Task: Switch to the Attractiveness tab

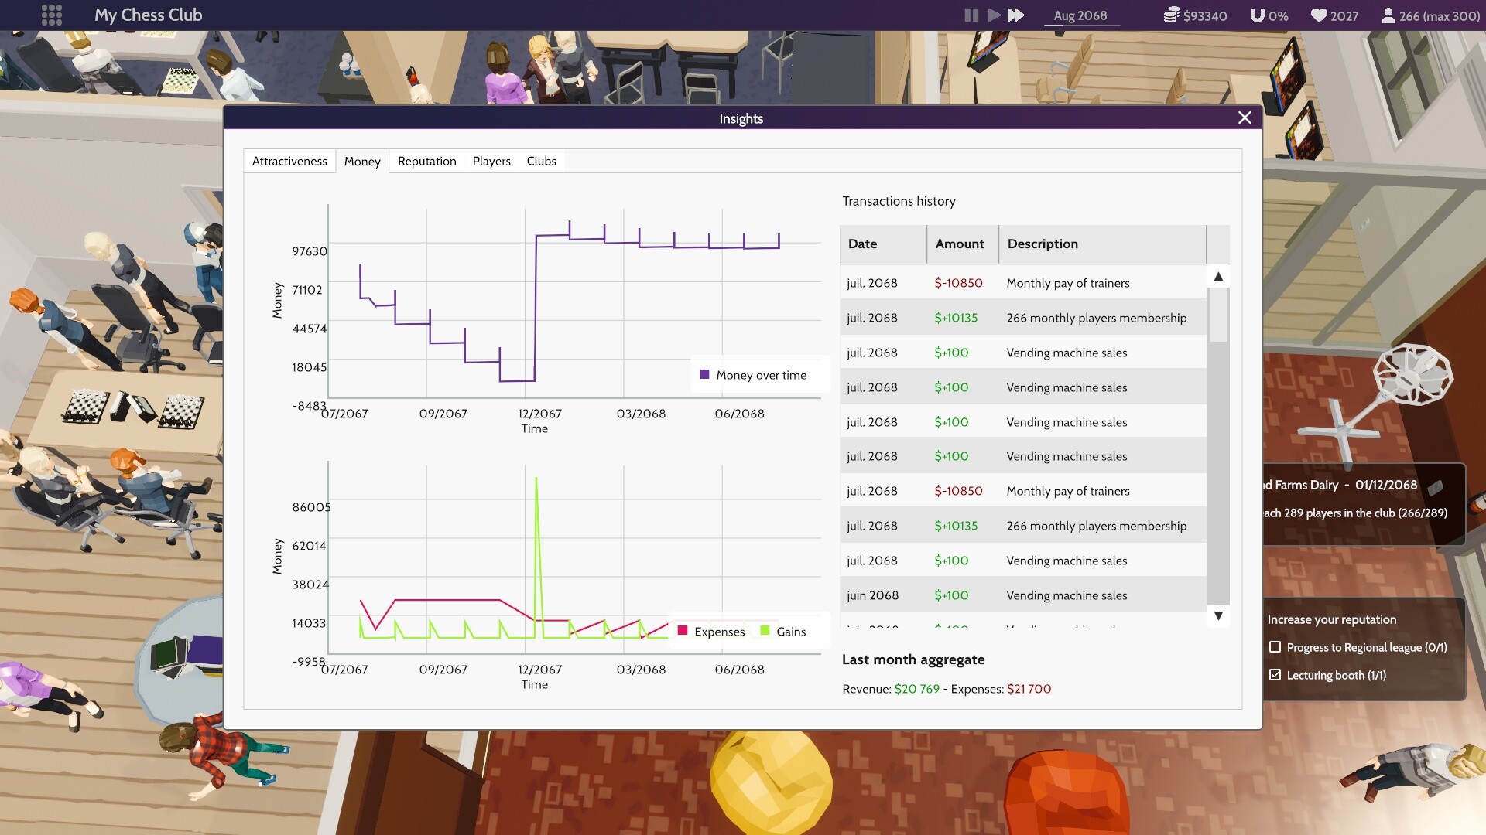Action: pyautogui.click(x=289, y=161)
